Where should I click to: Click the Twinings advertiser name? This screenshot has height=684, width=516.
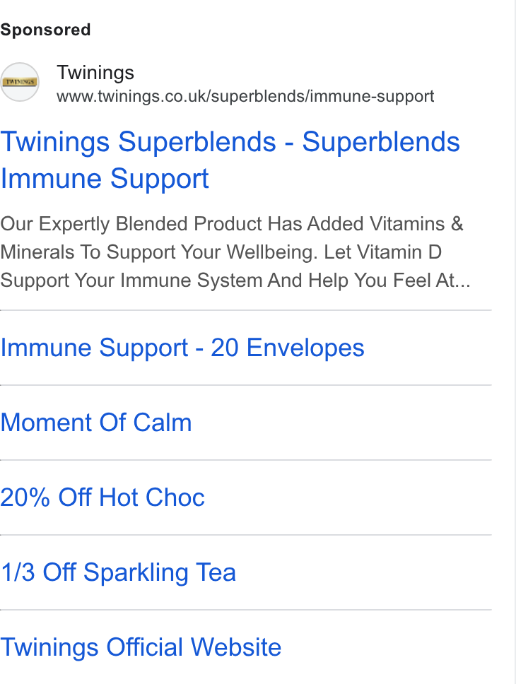point(95,72)
